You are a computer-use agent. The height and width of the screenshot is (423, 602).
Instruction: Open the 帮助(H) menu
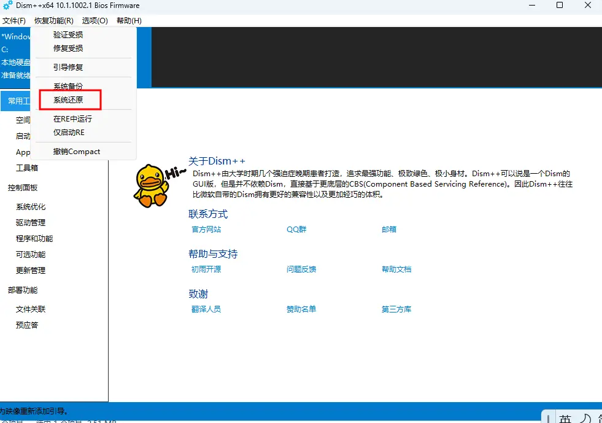click(x=129, y=21)
